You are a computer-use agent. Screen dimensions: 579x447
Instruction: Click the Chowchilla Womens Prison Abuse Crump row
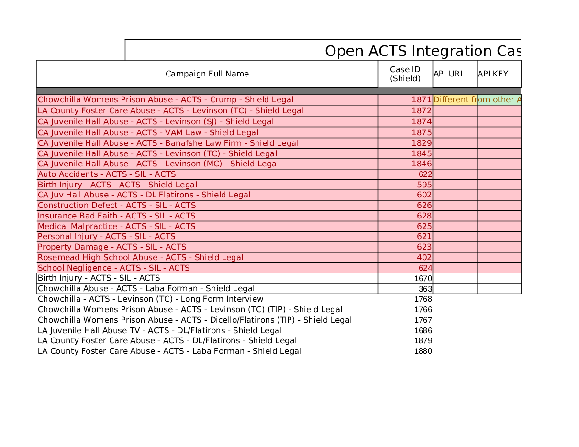[x=166, y=100]
